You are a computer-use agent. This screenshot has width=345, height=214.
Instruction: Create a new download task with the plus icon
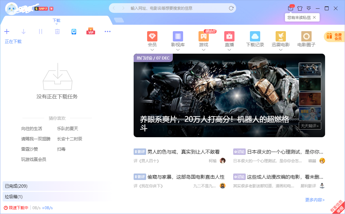[x=7, y=31]
